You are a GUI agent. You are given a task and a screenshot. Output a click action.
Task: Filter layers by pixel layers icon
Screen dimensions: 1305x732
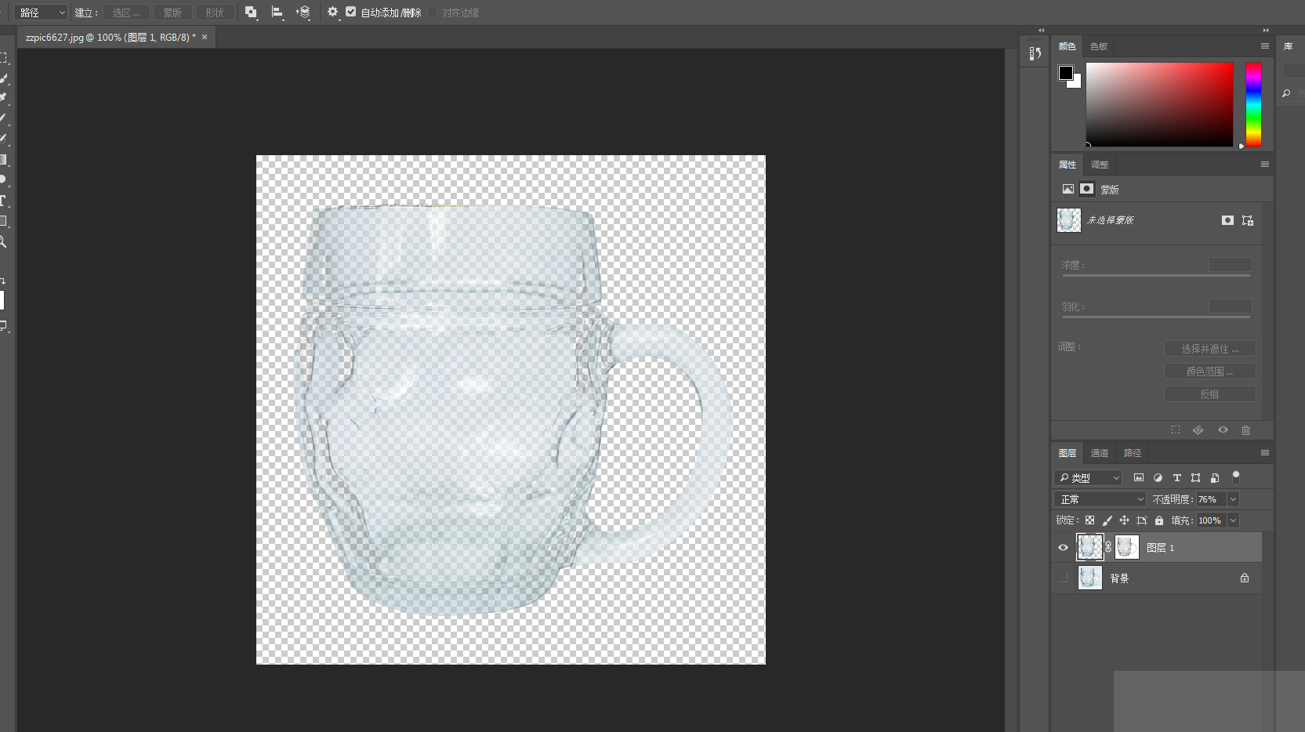pos(1139,477)
